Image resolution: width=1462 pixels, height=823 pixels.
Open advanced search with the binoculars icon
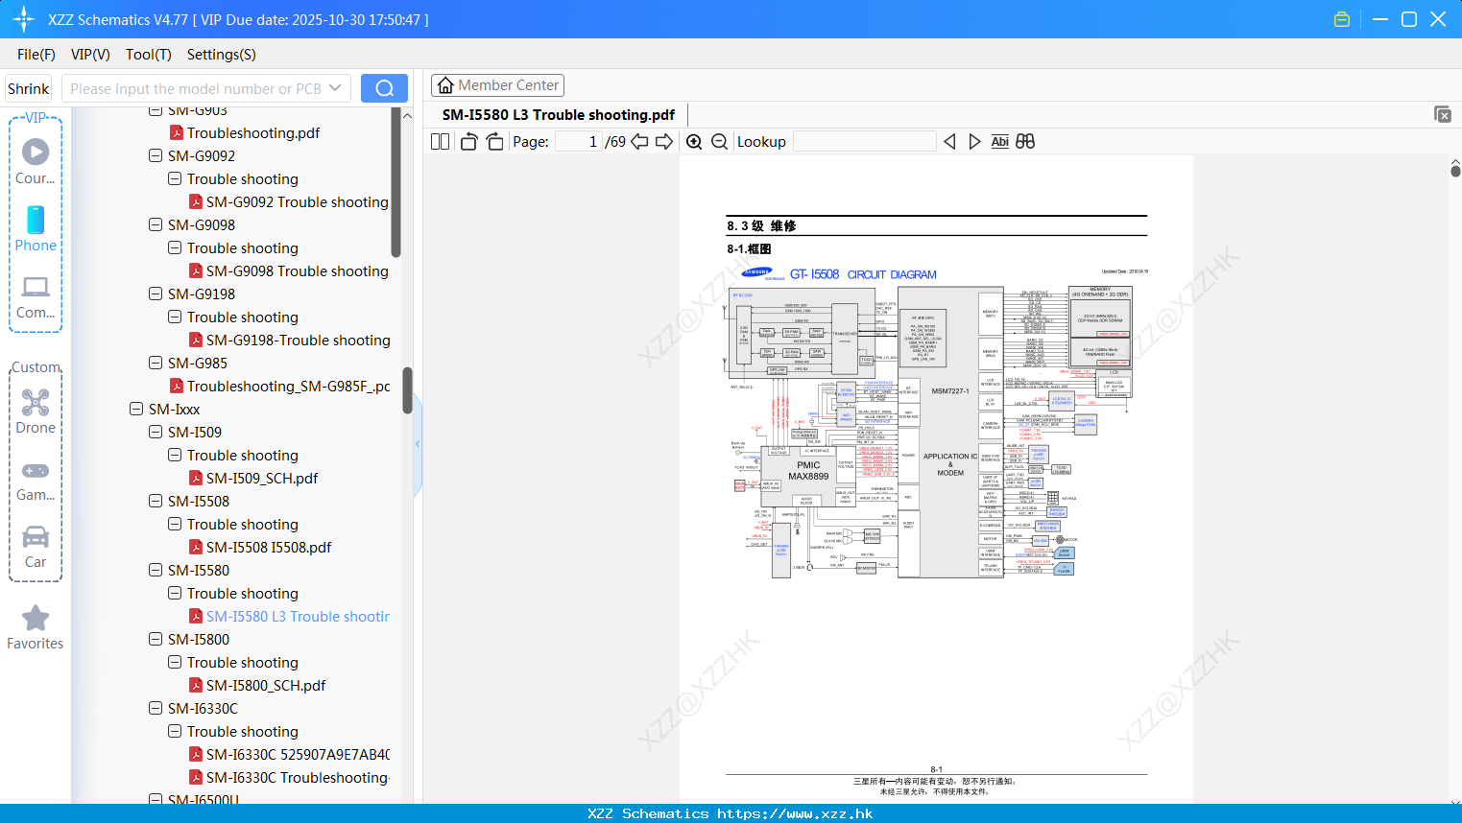point(1024,141)
